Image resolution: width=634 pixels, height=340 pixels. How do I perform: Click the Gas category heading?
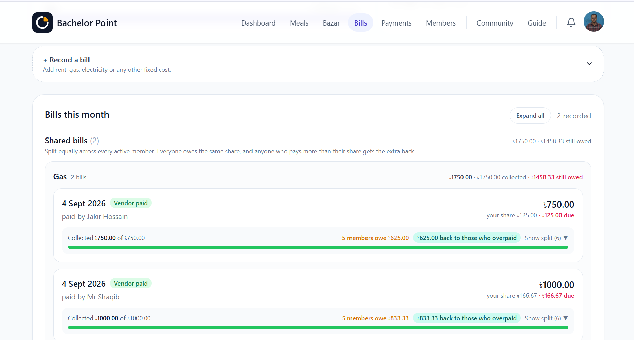pyautogui.click(x=60, y=177)
